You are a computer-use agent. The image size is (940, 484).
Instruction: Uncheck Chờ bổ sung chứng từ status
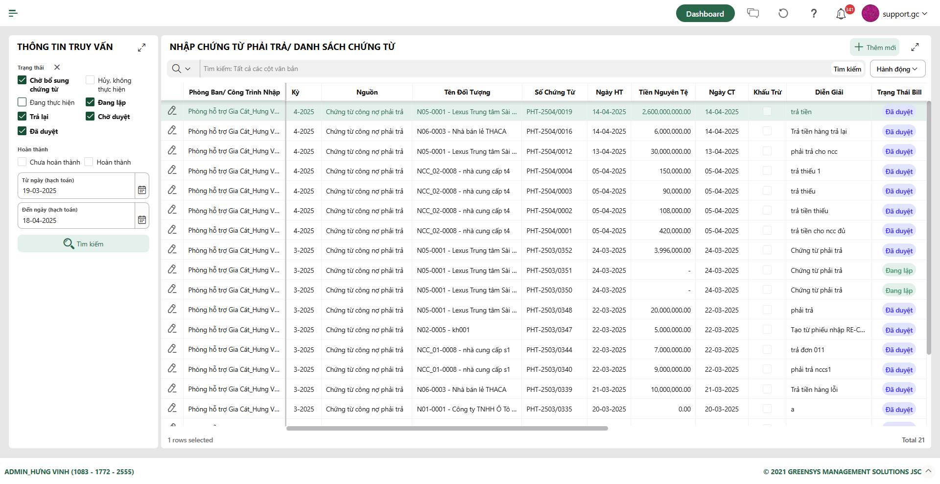22,80
